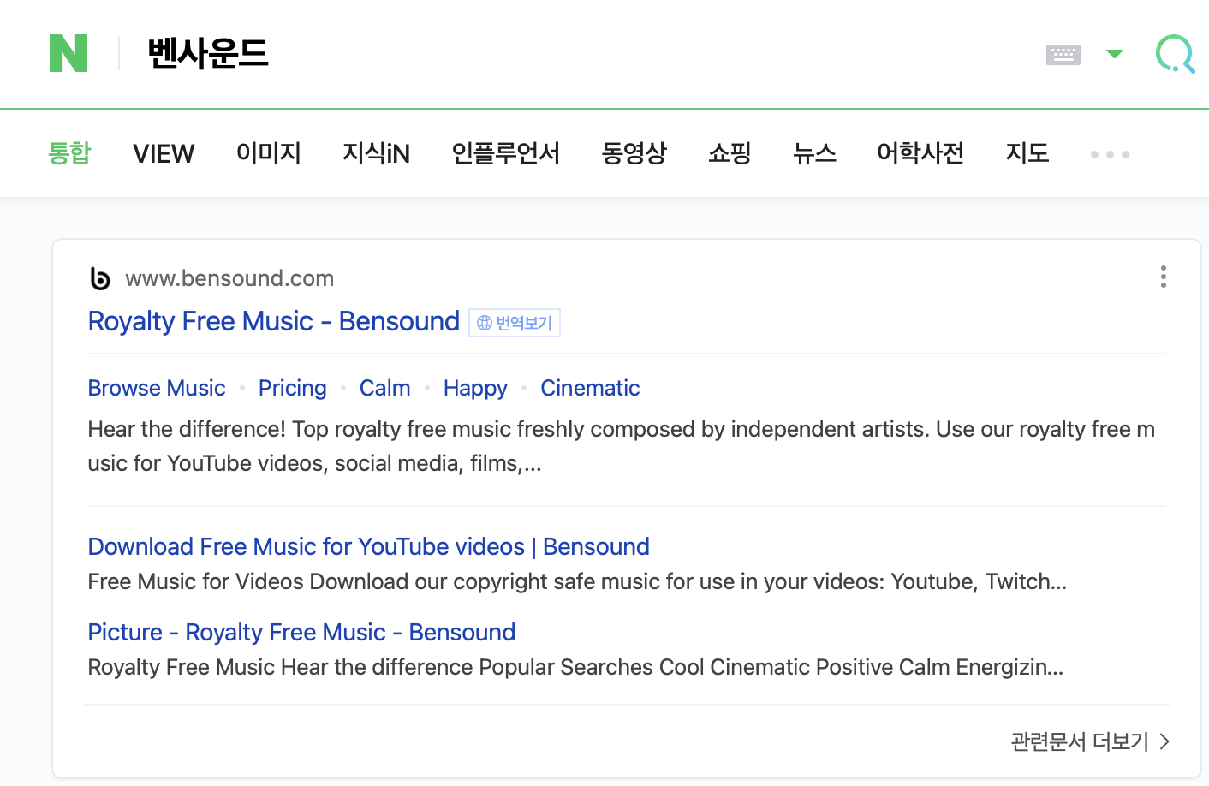
Task: Select the 통합 tab
Action: pyautogui.click(x=69, y=153)
